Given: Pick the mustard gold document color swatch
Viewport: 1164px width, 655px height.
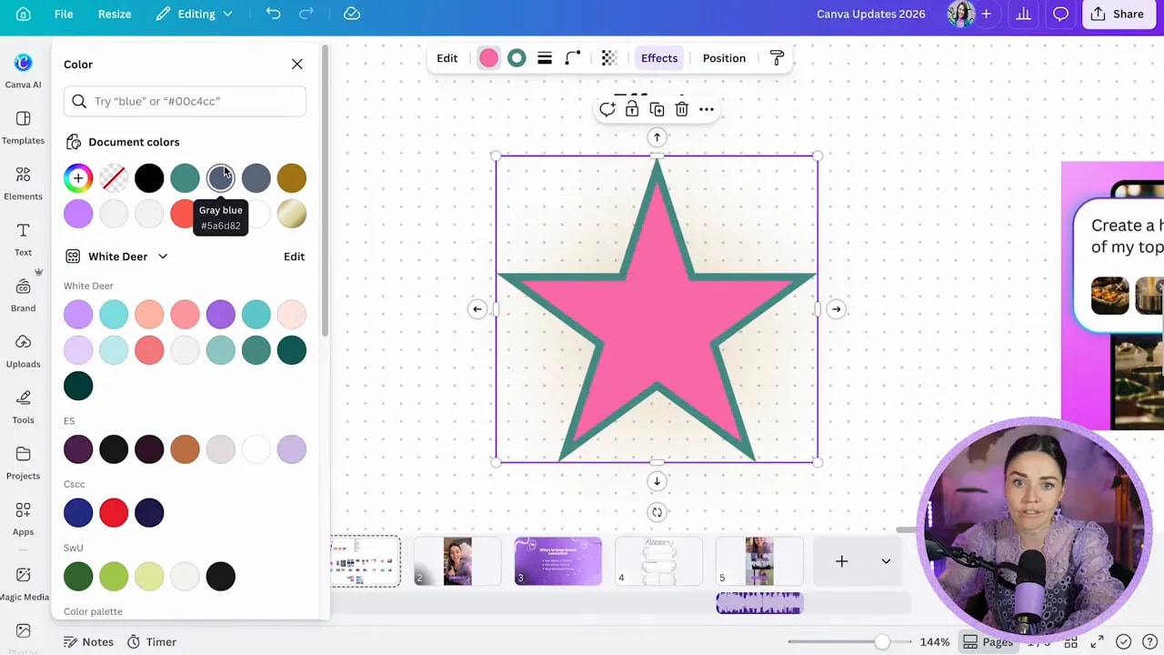Looking at the screenshot, I should (292, 177).
